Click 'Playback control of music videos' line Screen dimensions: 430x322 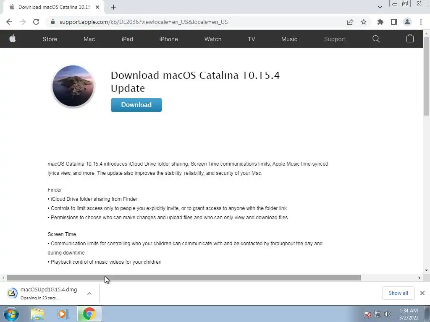(x=105, y=262)
